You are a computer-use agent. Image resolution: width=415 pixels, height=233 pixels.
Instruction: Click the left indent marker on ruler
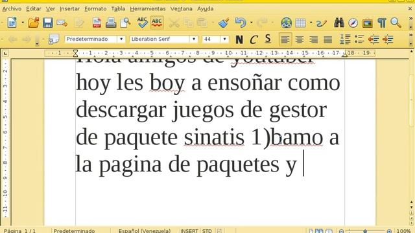click(x=75, y=53)
